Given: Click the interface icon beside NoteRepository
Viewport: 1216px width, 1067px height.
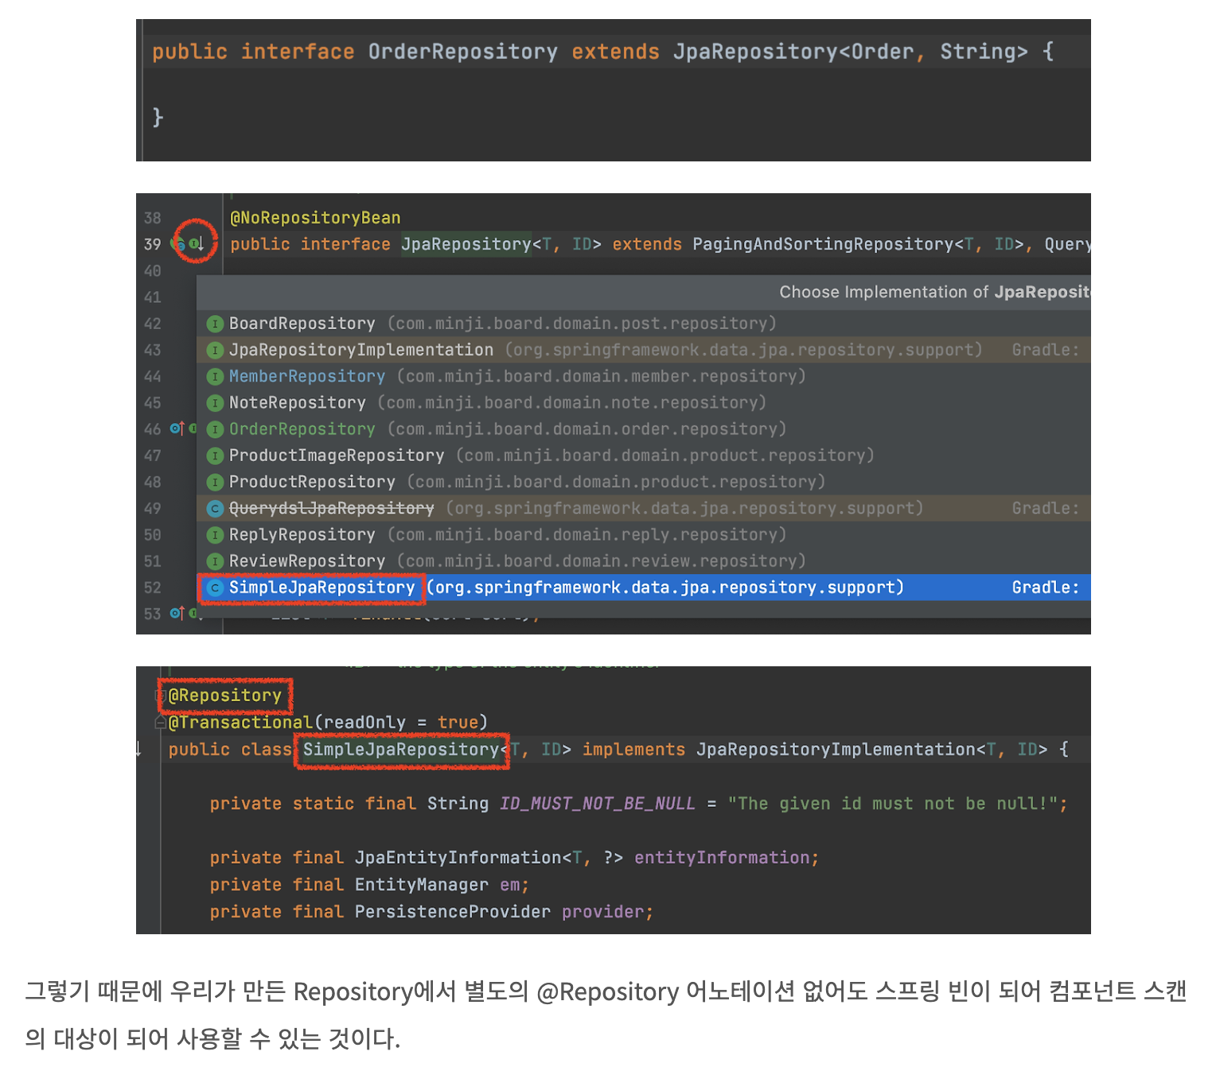Looking at the screenshot, I should [x=215, y=403].
